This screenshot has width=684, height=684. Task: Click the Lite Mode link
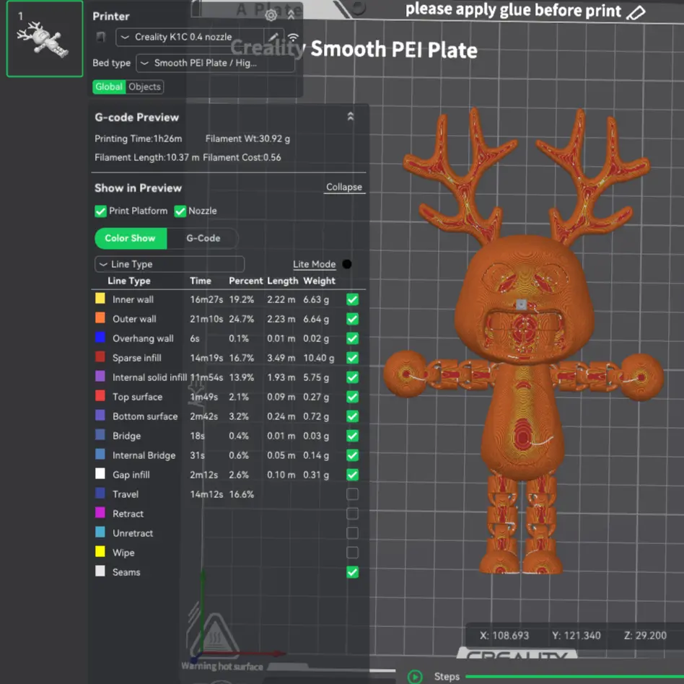[314, 264]
